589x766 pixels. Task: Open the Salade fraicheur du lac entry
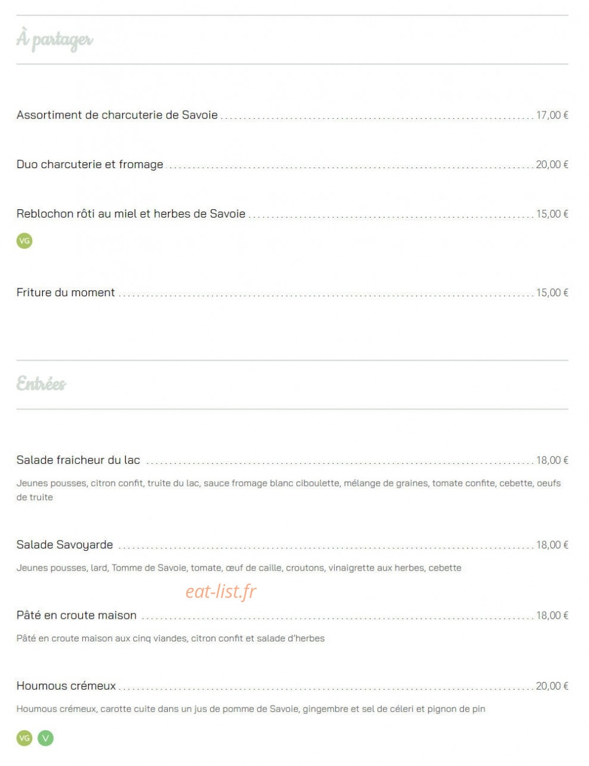point(78,460)
